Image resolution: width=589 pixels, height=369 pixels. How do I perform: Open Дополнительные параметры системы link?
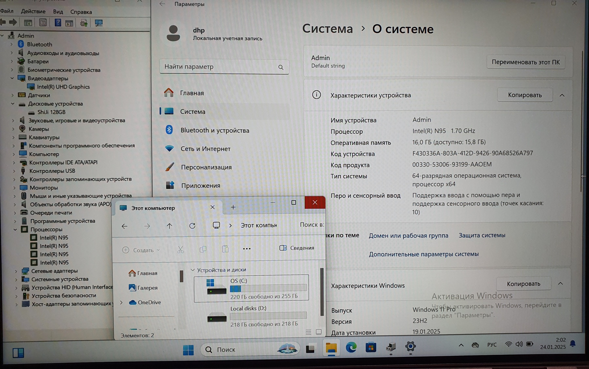[x=423, y=254]
